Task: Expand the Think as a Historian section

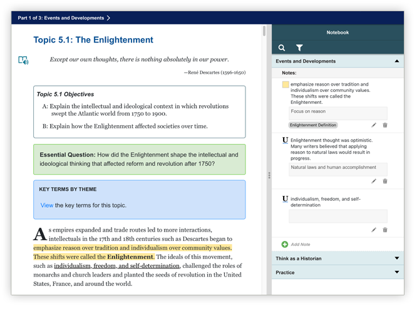Action: click(x=397, y=258)
